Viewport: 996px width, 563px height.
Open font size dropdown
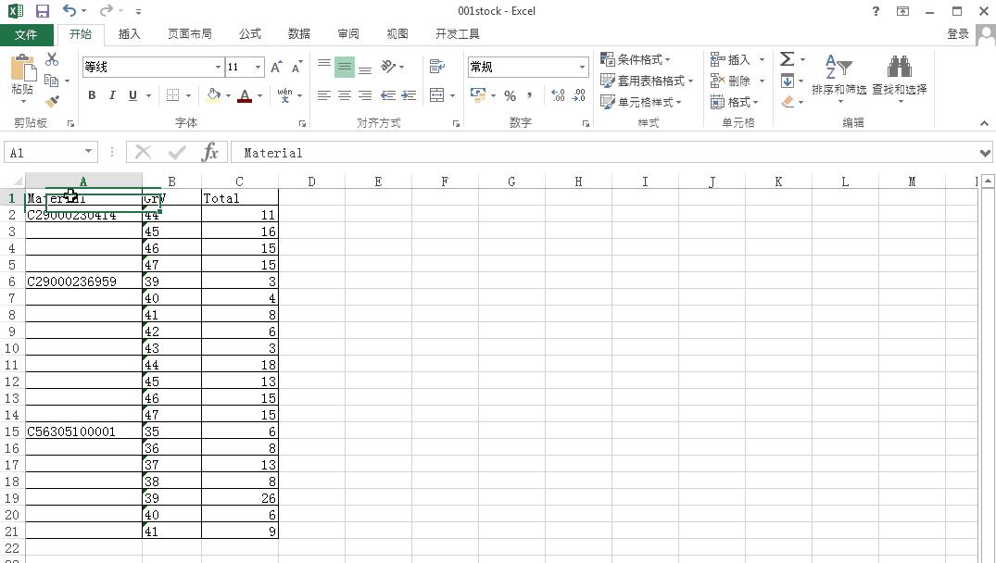pyautogui.click(x=258, y=67)
